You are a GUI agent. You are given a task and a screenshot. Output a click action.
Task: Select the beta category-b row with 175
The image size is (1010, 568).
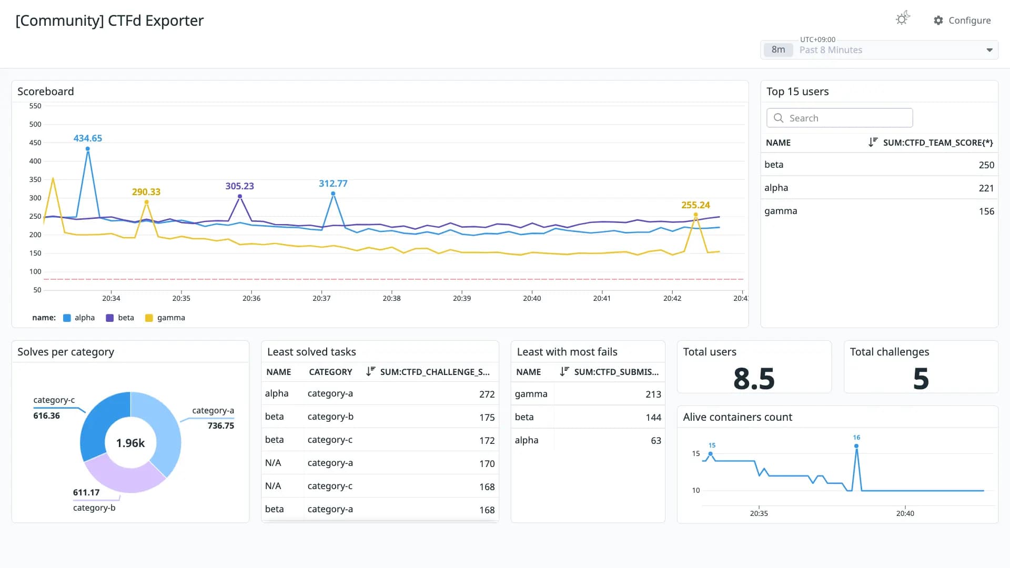tap(380, 417)
